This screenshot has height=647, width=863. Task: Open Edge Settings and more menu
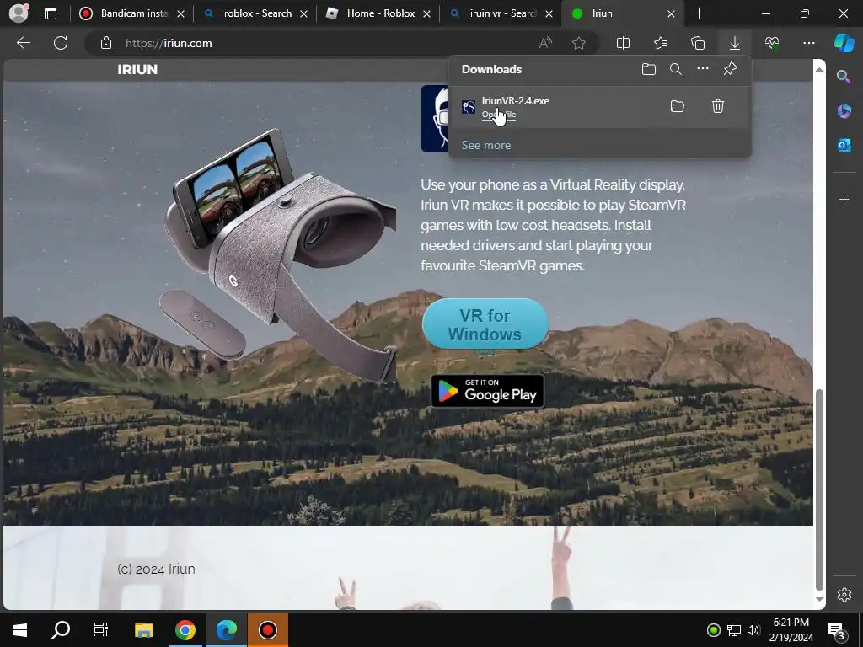click(x=809, y=43)
